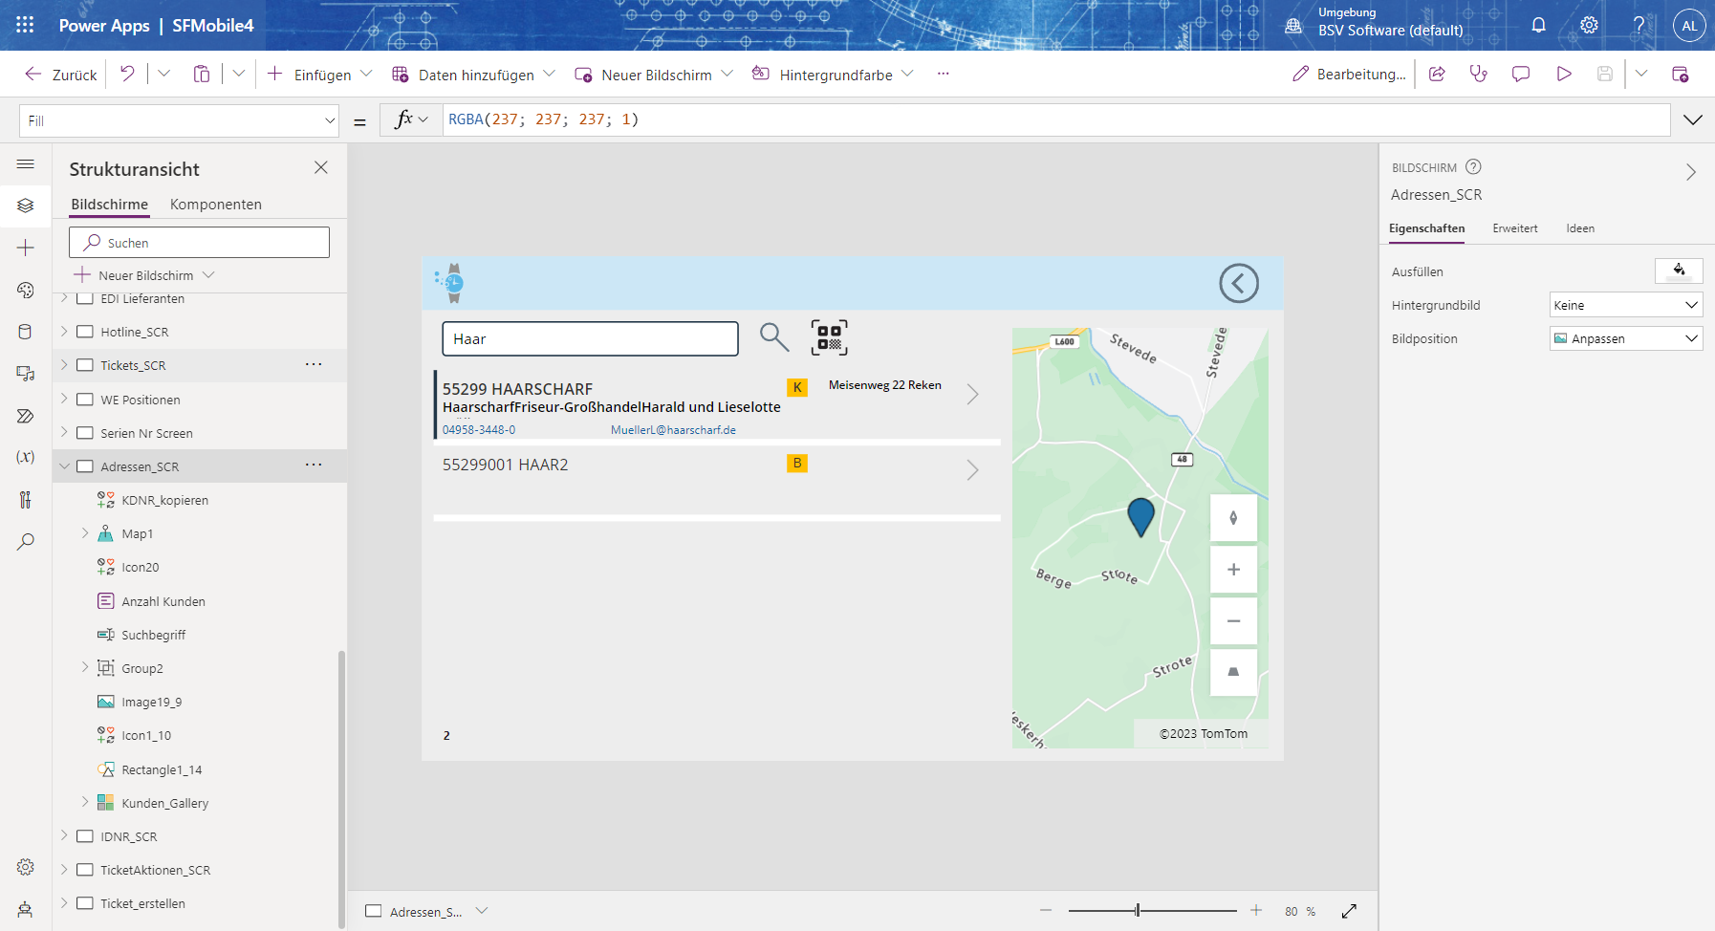Click the magnifier search icon on canvas
This screenshot has width=1715, height=931.
773,336
